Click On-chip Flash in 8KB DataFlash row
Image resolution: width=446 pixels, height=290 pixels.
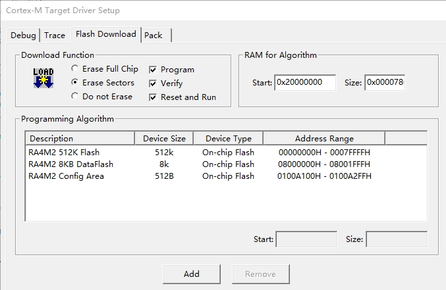pyautogui.click(x=228, y=164)
